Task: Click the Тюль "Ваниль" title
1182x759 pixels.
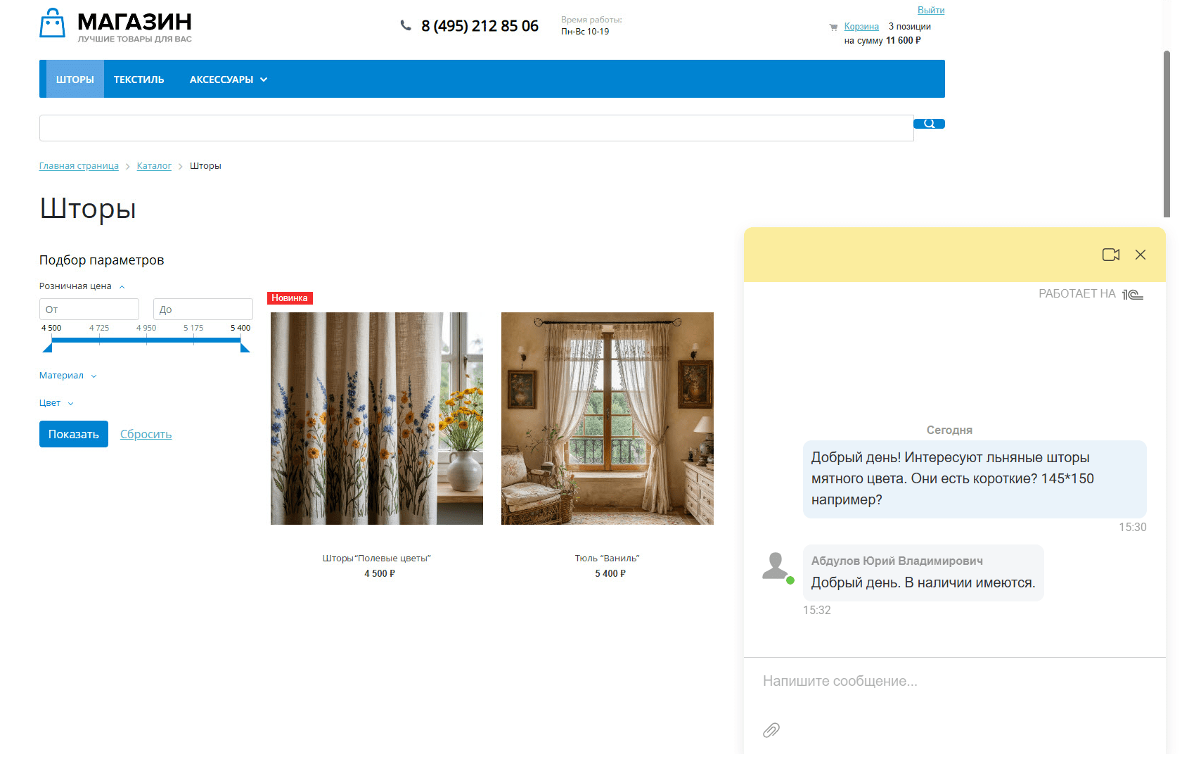Action: pyautogui.click(x=608, y=559)
